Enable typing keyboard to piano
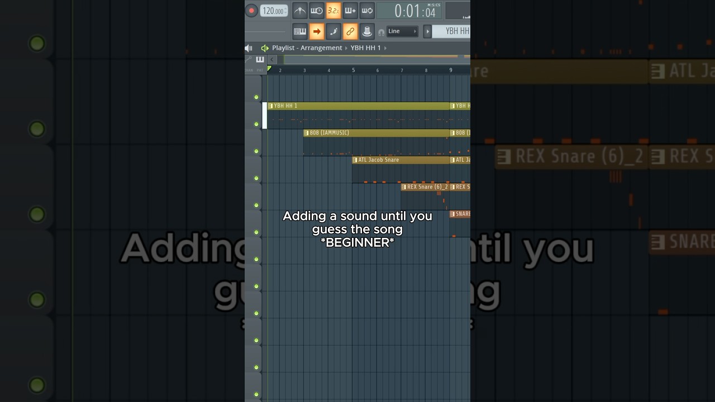This screenshot has width=715, height=402. point(300,31)
